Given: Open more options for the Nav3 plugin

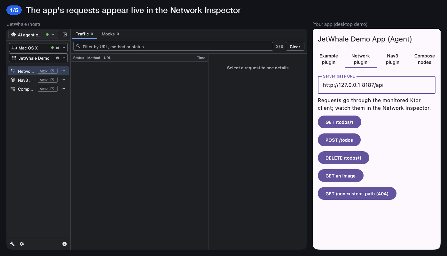Looking at the screenshot, I should [63, 80].
